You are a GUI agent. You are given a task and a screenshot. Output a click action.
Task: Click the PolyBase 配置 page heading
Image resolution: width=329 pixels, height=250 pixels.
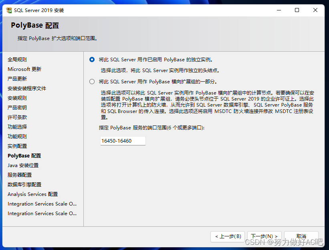pyautogui.click(x=35, y=25)
